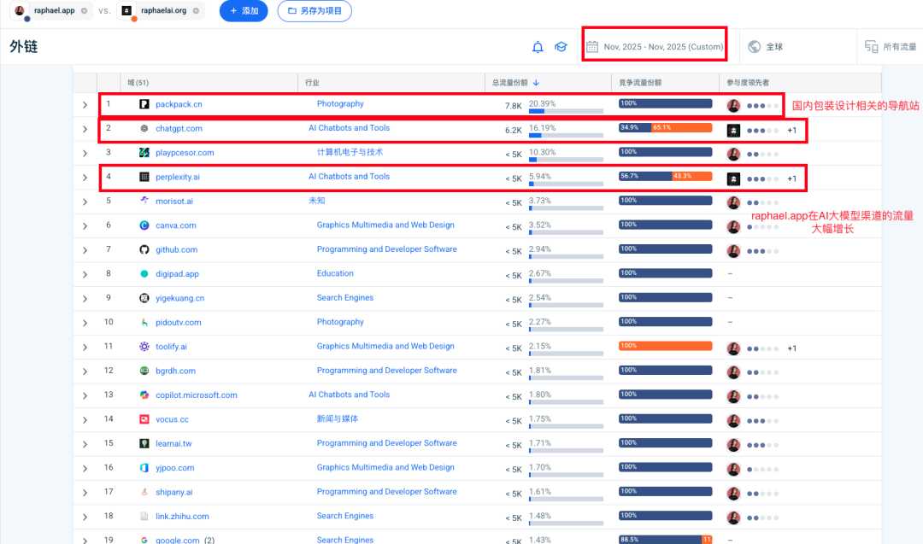Expand the morisot.ai row
923x544 pixels.
point(85,202)
